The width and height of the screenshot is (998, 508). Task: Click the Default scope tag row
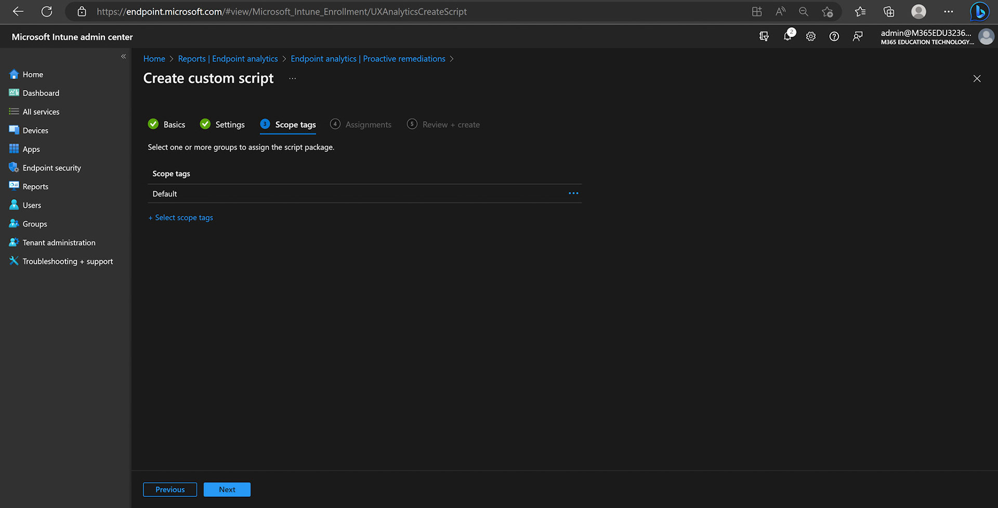364,194
